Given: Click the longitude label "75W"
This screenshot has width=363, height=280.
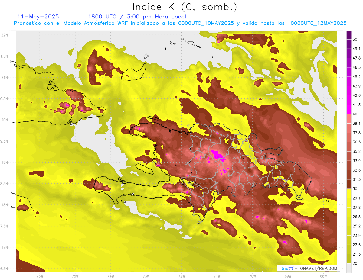Looking at the screenshot, I should coord(75,276).
